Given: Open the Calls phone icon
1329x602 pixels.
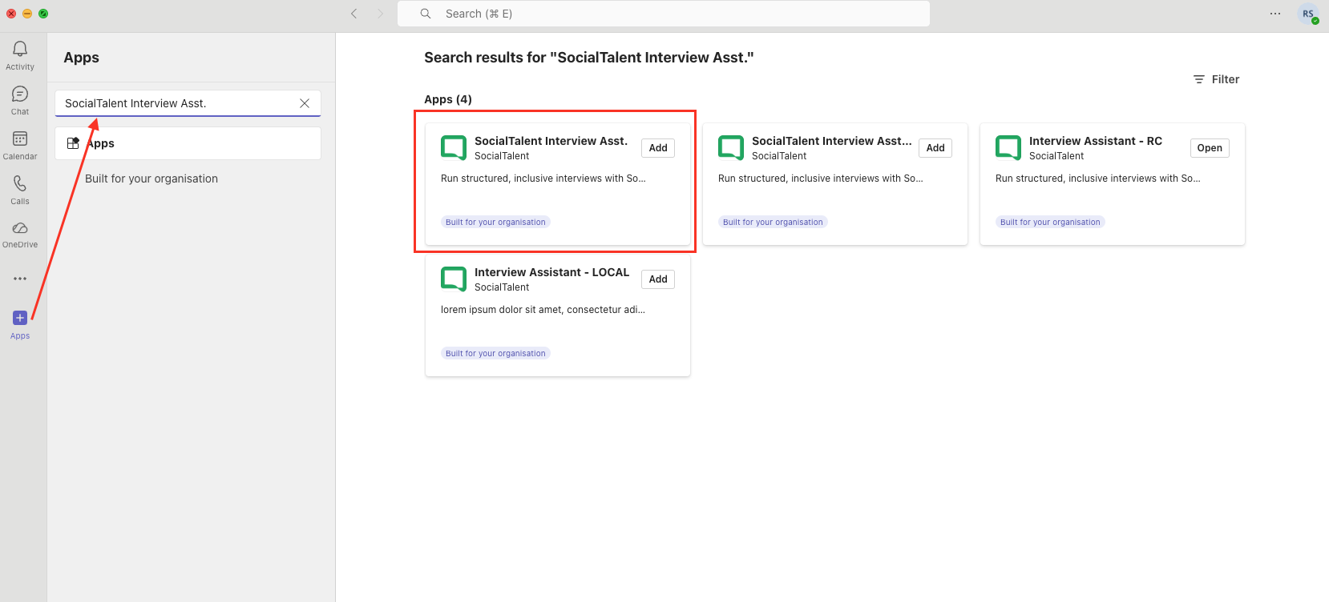Looking at the screenshot, I should (x=20, y=184).
